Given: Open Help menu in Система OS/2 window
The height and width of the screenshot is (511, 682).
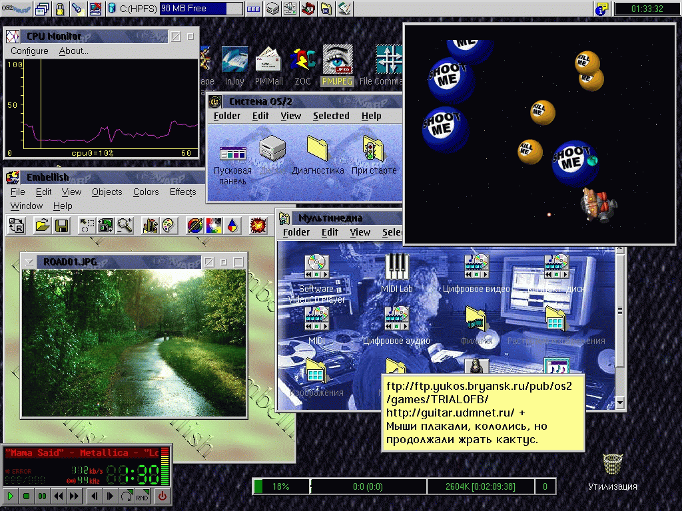Looking at the screenshot, I should click(371, 116).
